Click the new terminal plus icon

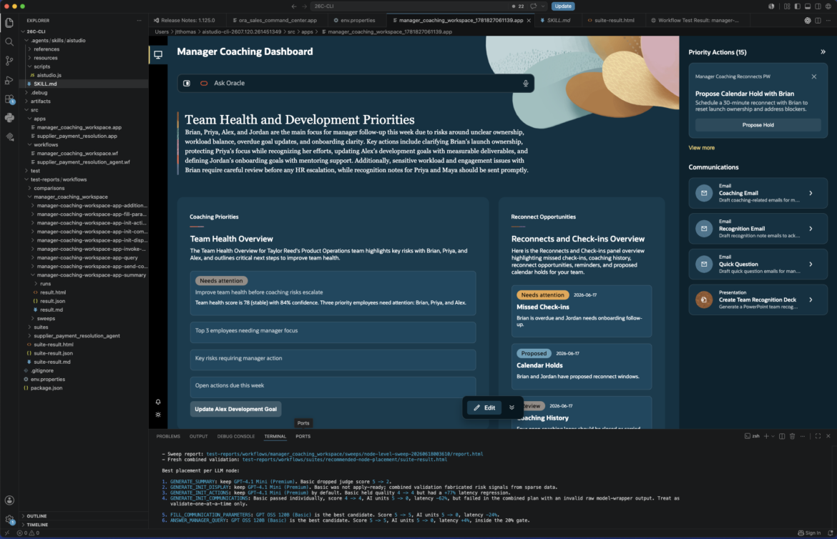pos(766,437)
